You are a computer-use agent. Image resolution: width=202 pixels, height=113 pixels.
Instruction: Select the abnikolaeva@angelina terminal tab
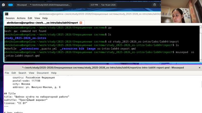coord(42,23)
